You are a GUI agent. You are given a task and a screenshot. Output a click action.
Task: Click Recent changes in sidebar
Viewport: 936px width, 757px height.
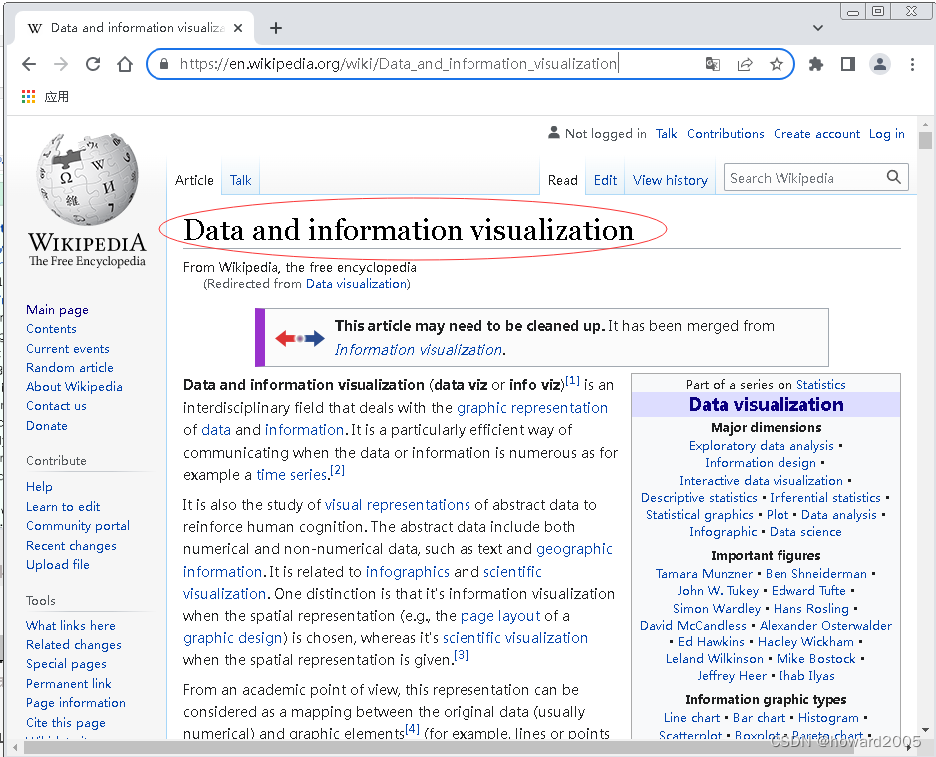coord(71,546)
